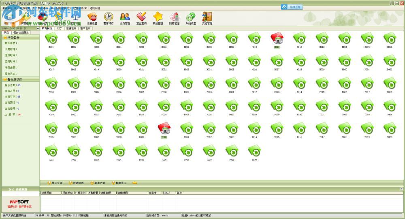
Task: Select table T021
Action: click(x=51, y=153)
